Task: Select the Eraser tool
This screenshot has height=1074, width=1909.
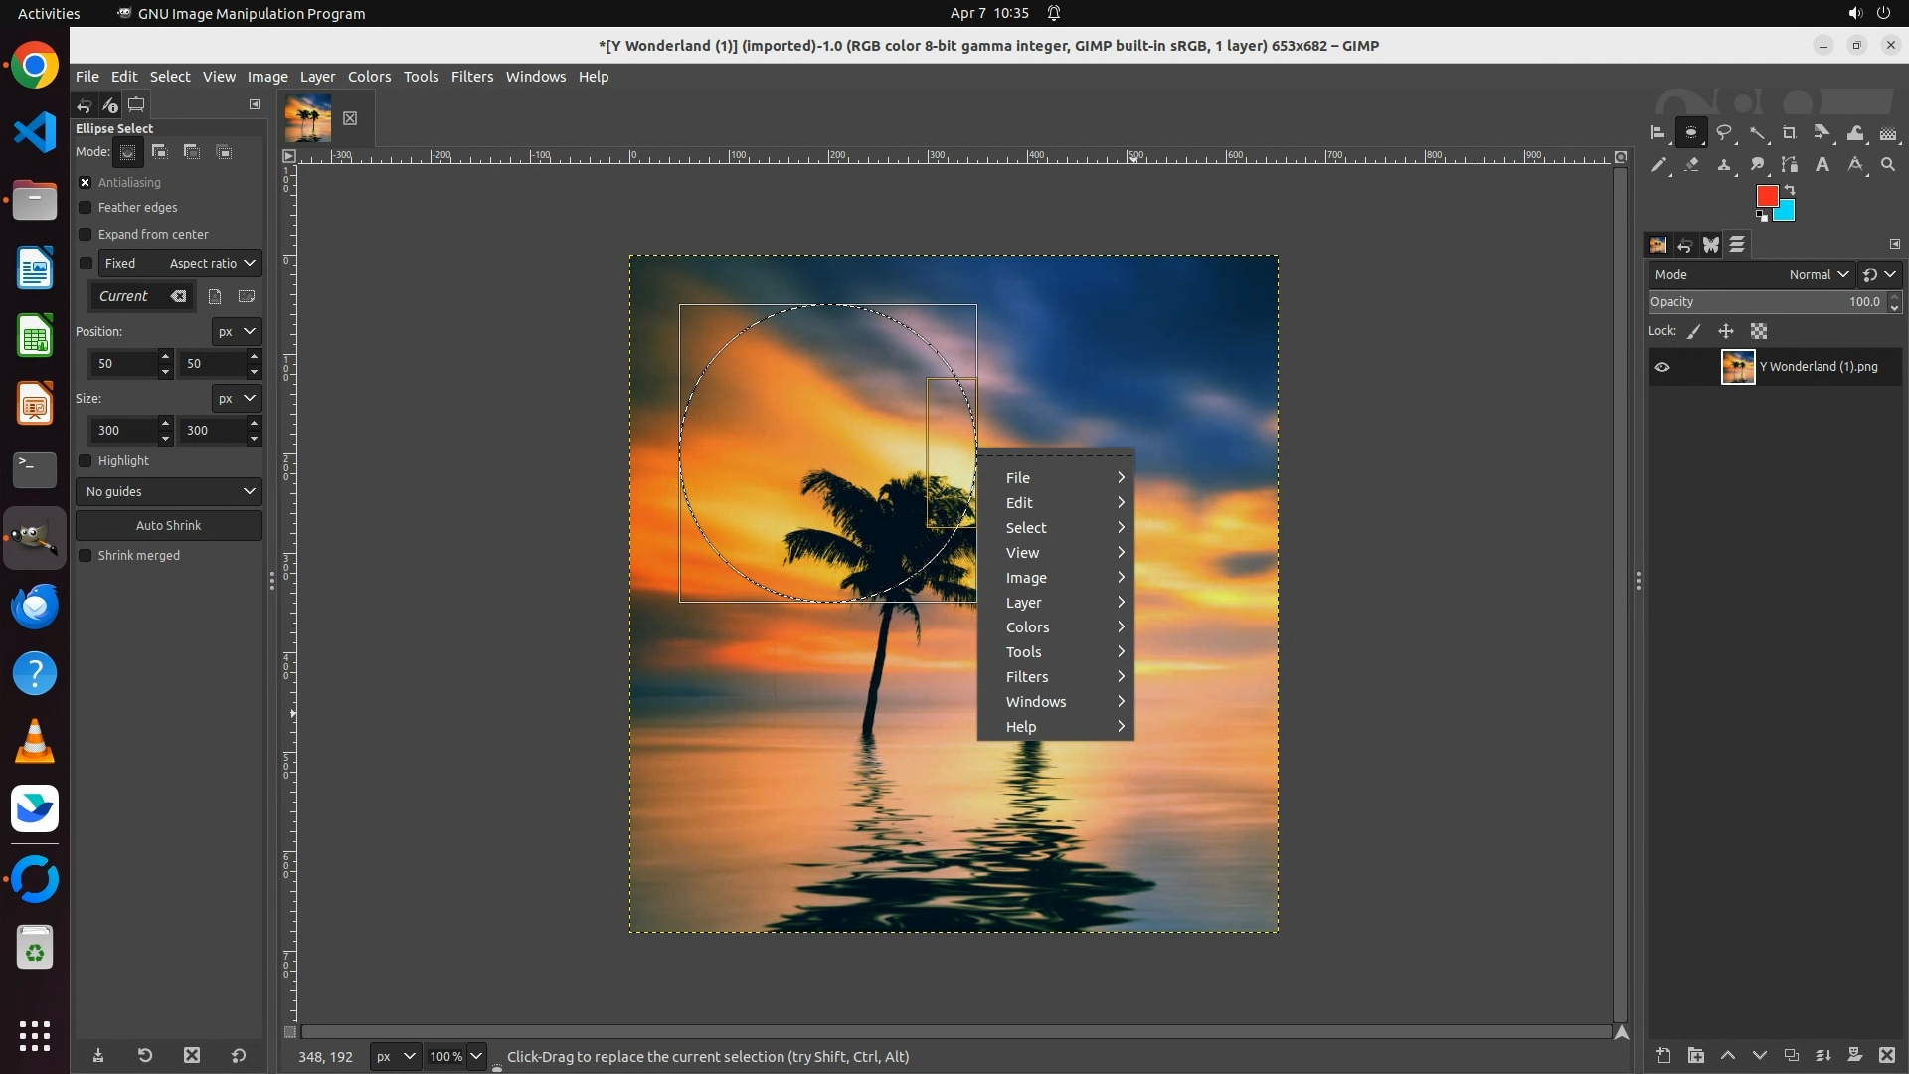Action: click(x=1691, y=165)
